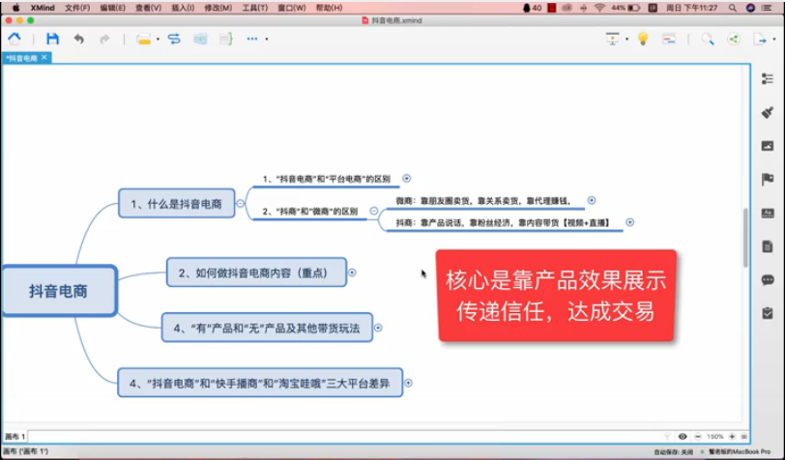Expand the '如何做抖音电商内容' topic
Screen dimensions: 785x460
click(352, 273)
